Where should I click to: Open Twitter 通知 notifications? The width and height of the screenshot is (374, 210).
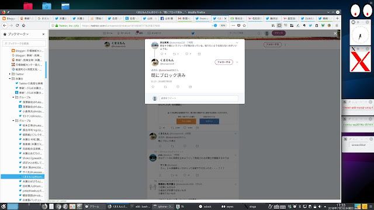click(139, 33)
